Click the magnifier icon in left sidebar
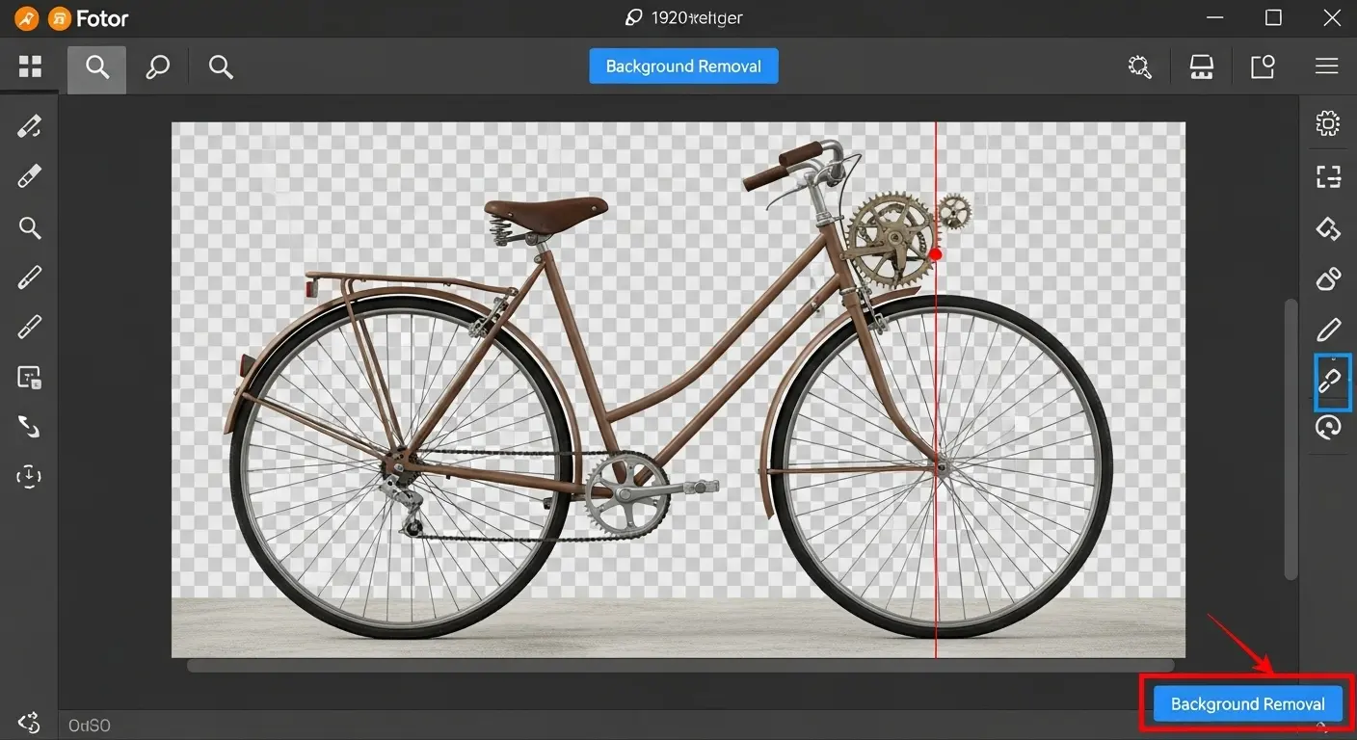Screen dimensions: 1357x740 click(30, 228)
